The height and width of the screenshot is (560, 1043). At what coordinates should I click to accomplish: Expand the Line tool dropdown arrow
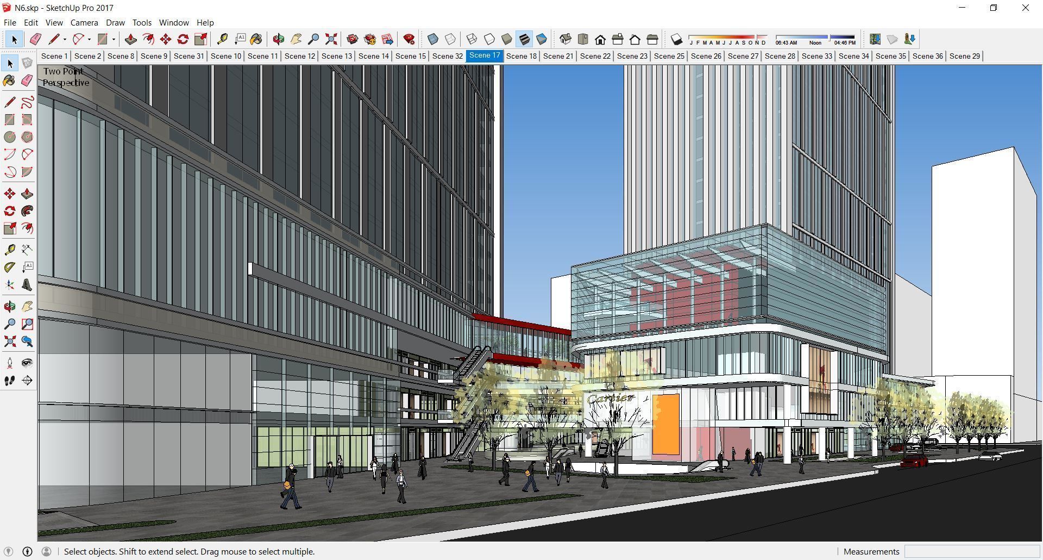click(65, 39)
